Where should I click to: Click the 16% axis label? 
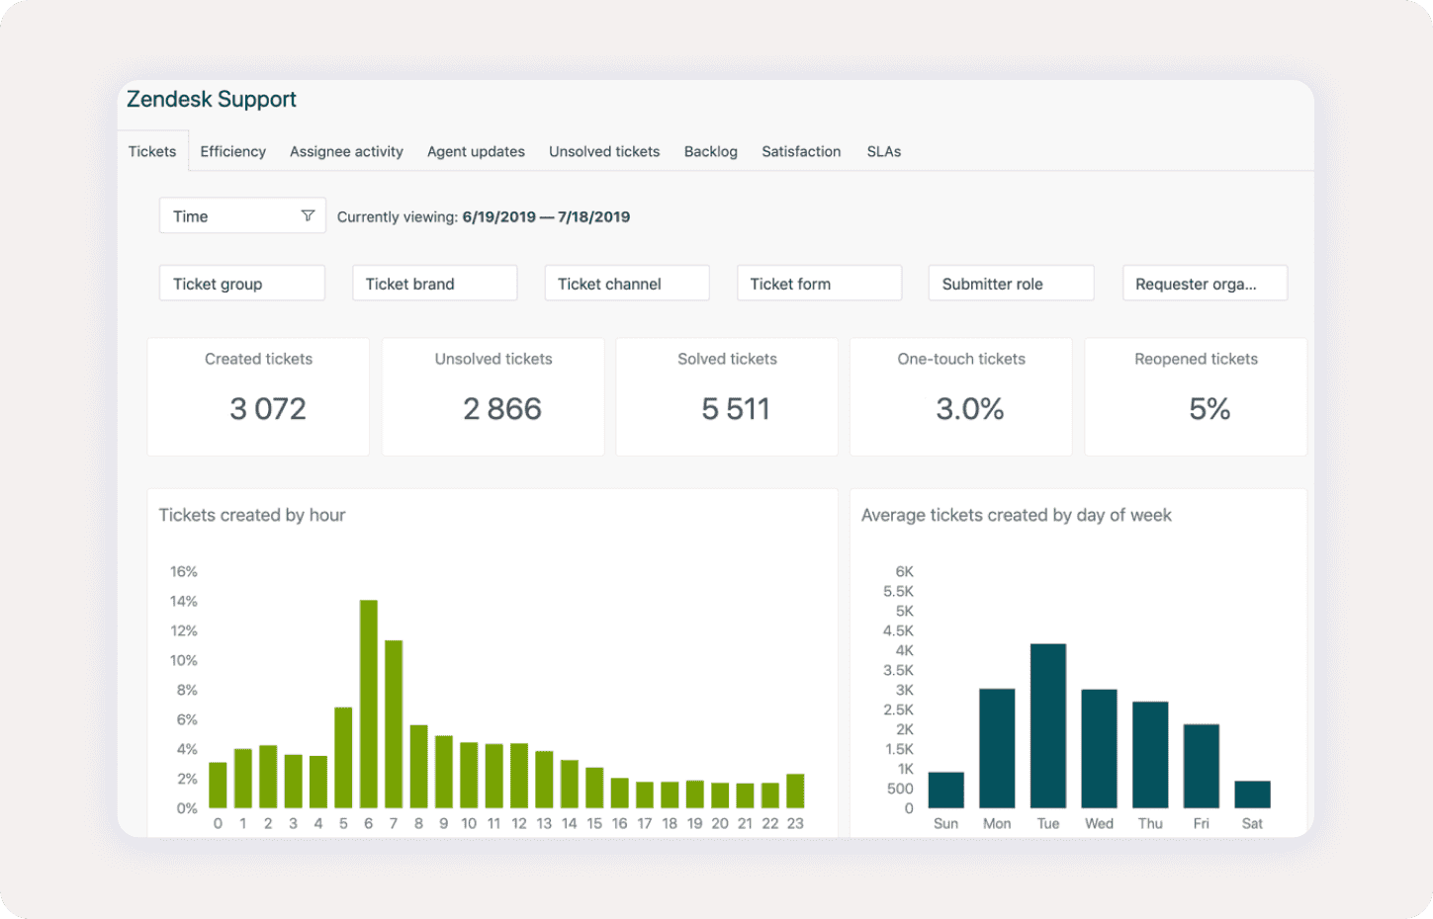(x=184, y=571)
